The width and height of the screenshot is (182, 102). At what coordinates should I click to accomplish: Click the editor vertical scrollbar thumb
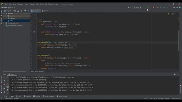coord(179,41)
